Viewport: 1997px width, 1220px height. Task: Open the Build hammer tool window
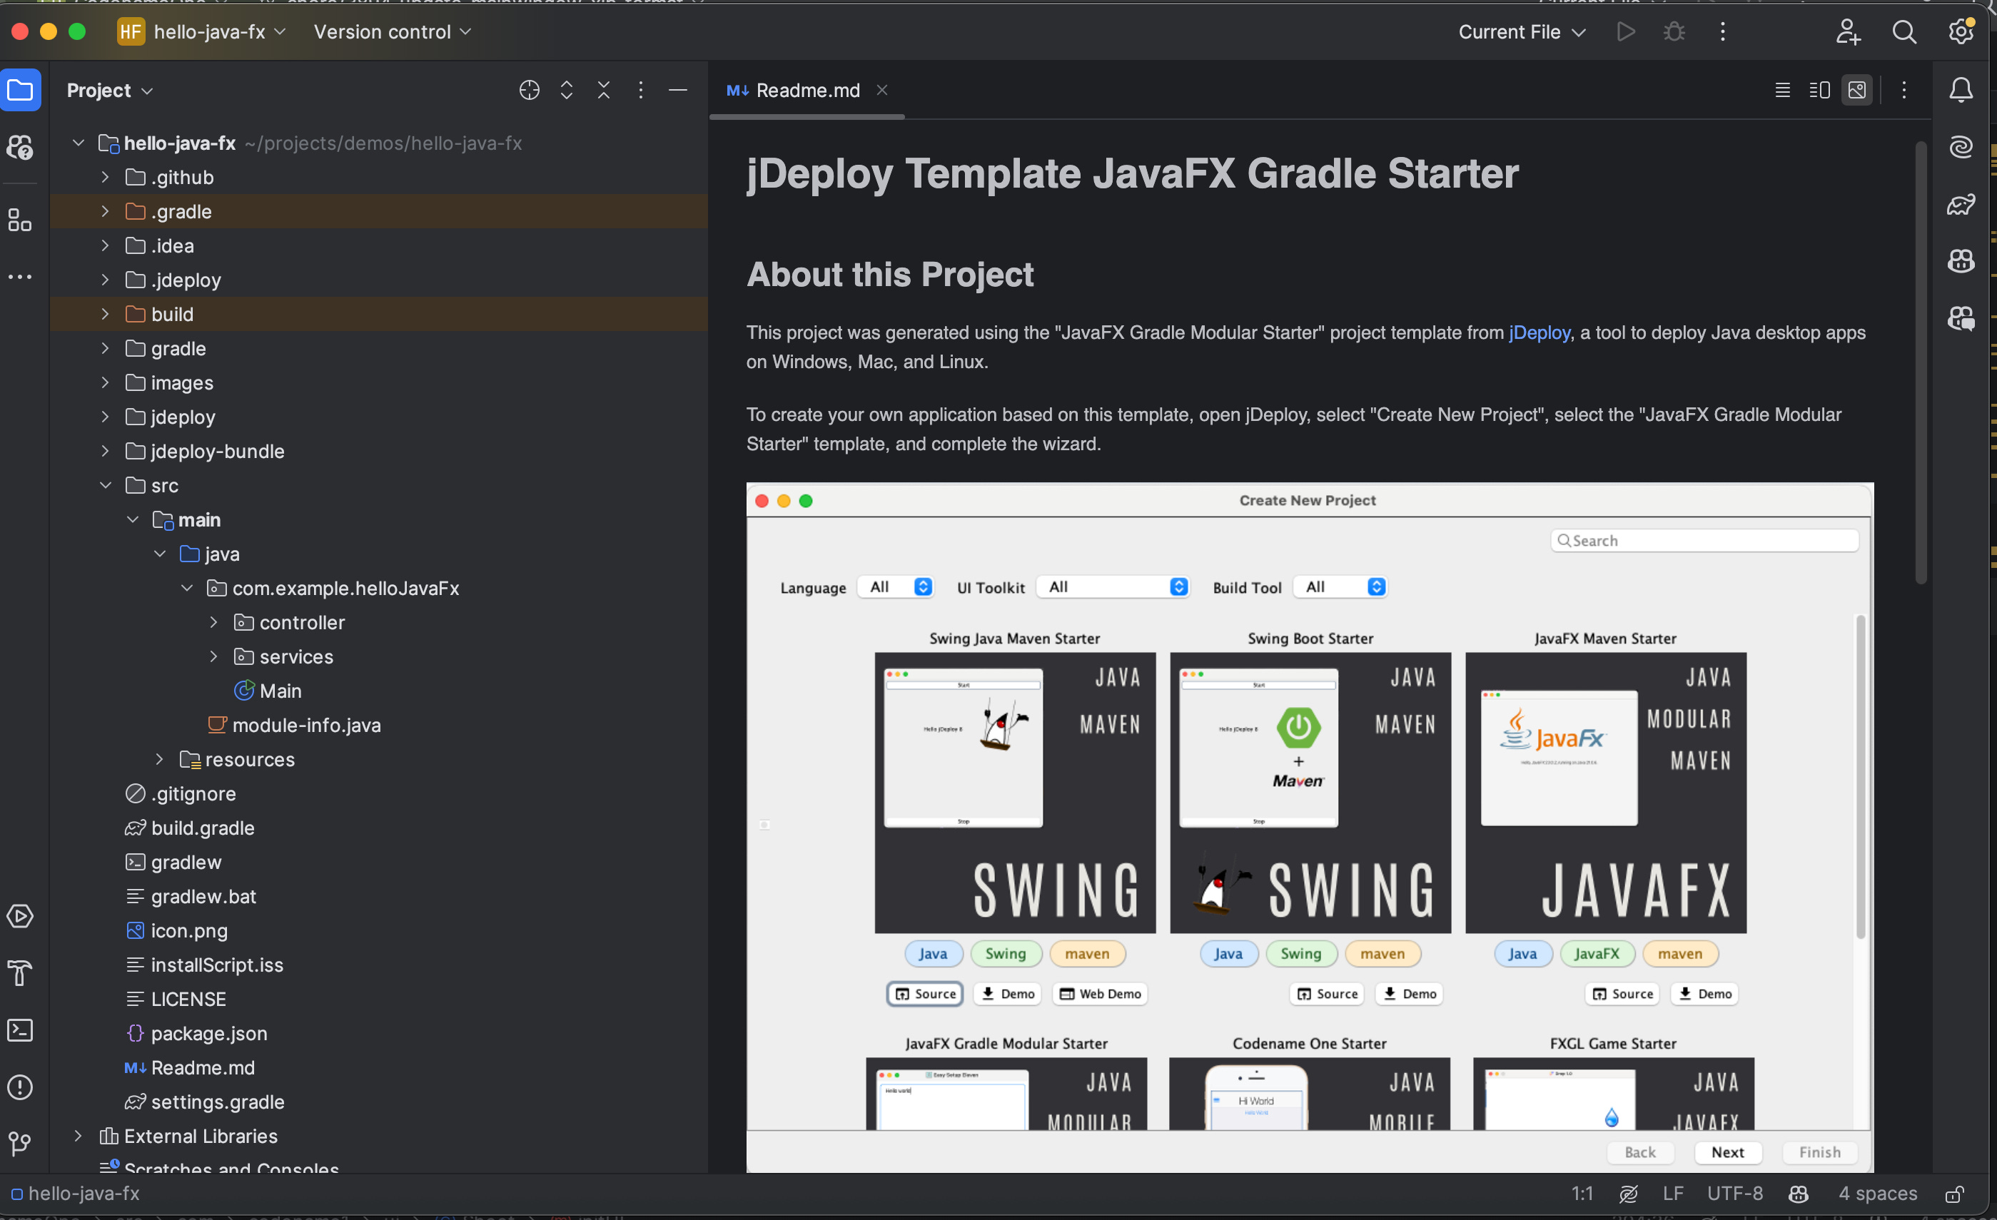[20, 973]
